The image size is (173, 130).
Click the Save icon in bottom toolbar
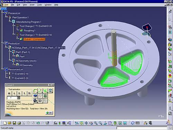(x=14, y=123)
